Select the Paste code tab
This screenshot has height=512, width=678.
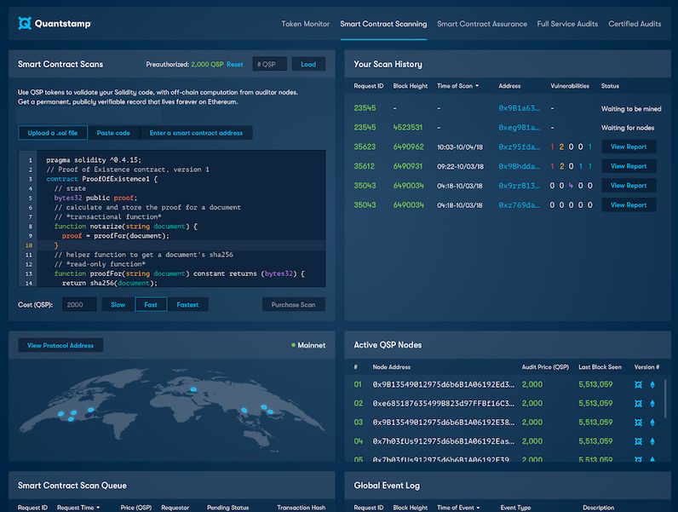[x=113, y=133]
